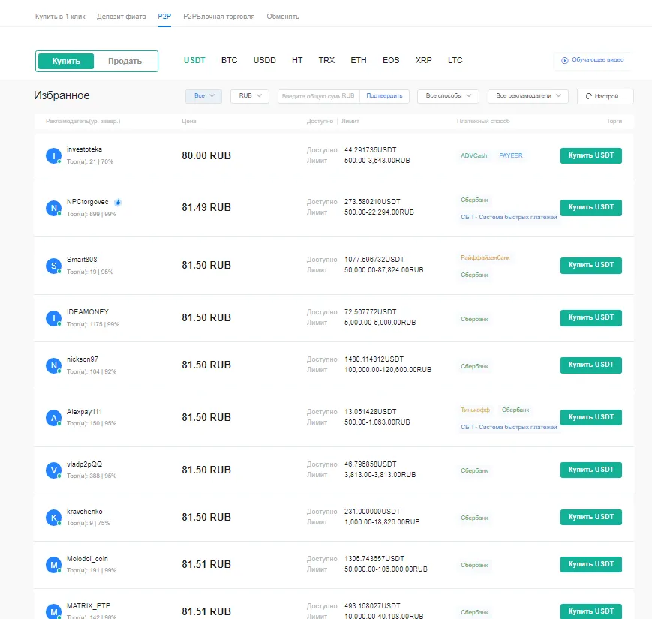
Task: Switch to the Купить mode
Action: click(x=66, y=61)
